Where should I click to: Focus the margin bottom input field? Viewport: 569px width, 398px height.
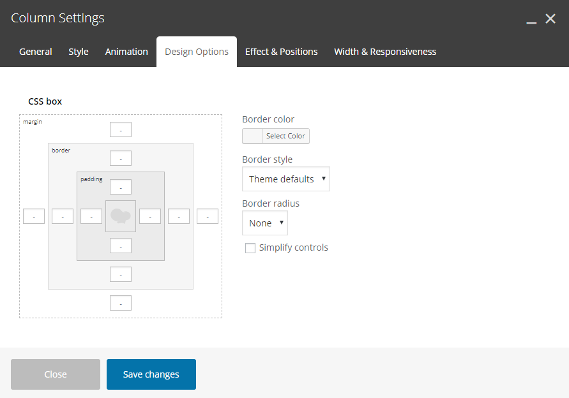(121, 303)
